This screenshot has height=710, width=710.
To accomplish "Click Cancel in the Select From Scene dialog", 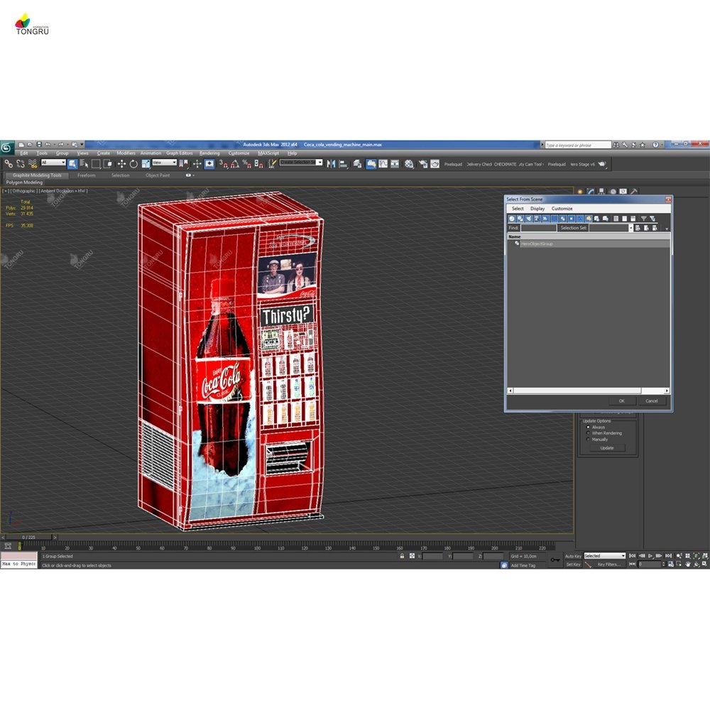I will click(651, 400).
